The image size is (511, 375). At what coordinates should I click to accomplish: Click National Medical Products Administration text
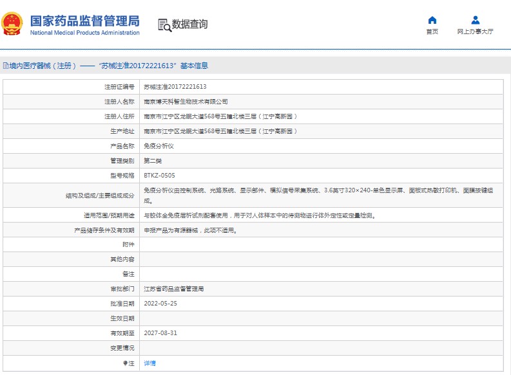tap(84, 33)
